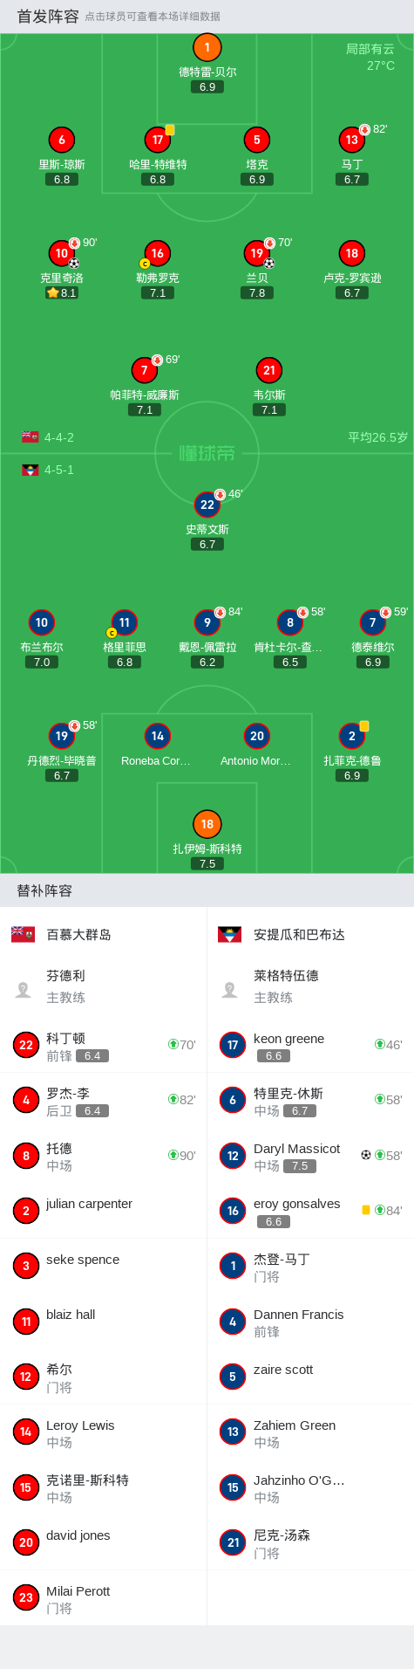This screenshot has height=1669, width=414.
Task: Select player 克里奇洛 number 10 red jersey
Action: tap(62, 253)
